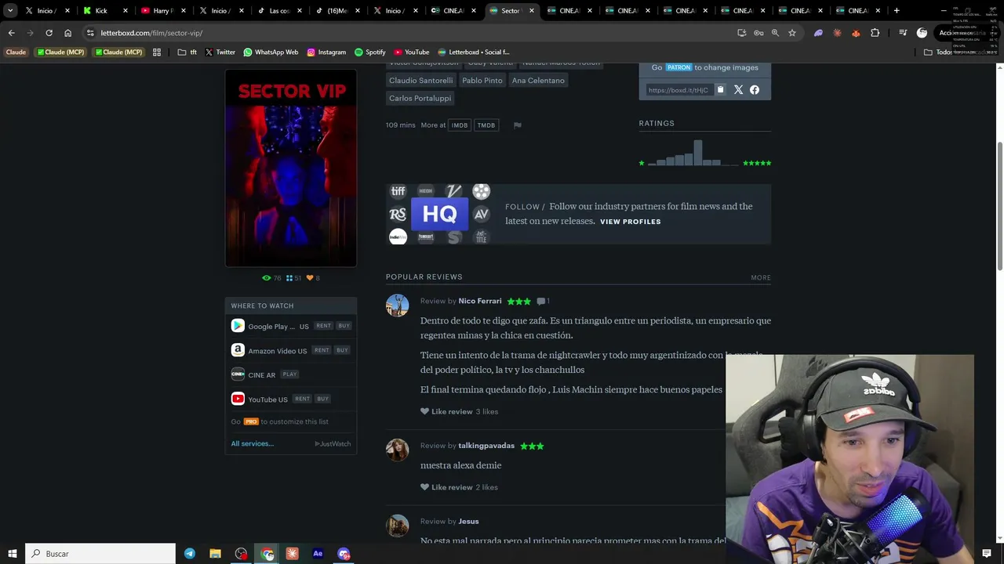This screenshot has height=564, width=1004.
Task: Open the WhatsApp Web bookmark
Action: (271, 52)
